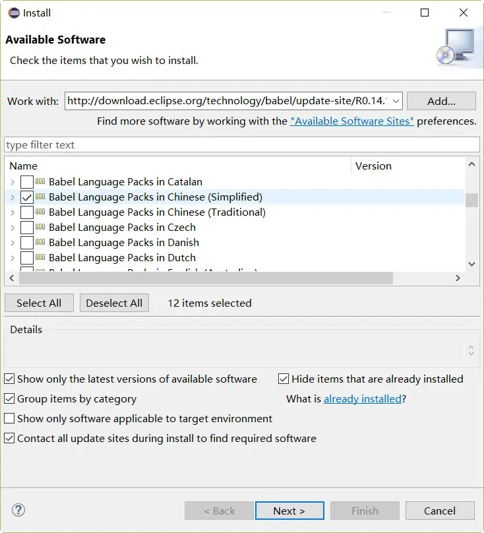This screenshot has width=484, height=533.
Task: Open the Work with site dropdown
Action: pos(396,101)
